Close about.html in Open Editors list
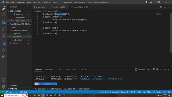Image resolution: width=172 pixels, height=97 pixels. coord(12,21)
